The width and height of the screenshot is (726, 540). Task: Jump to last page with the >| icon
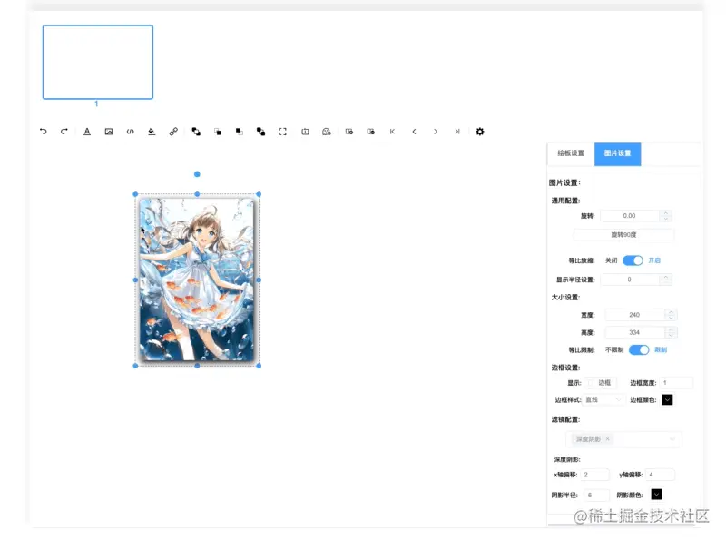pyautogui.click(x=457, y=132)
